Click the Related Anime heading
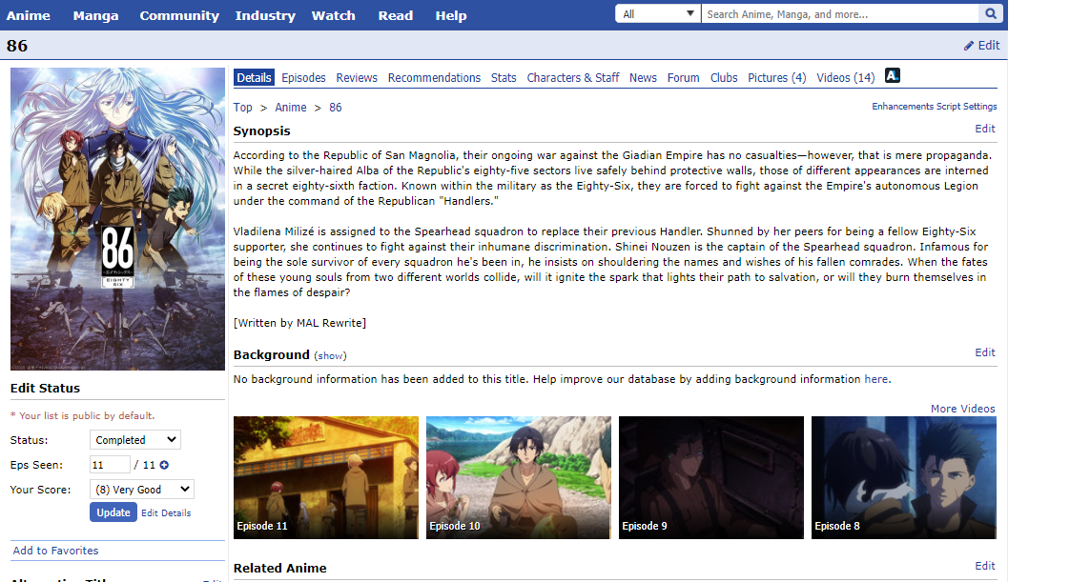 279,568
